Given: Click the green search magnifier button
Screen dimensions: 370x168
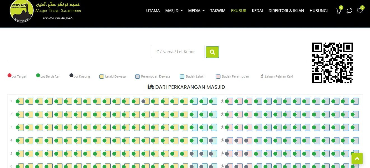Looking at the screenshot, I should click(212, 52).
